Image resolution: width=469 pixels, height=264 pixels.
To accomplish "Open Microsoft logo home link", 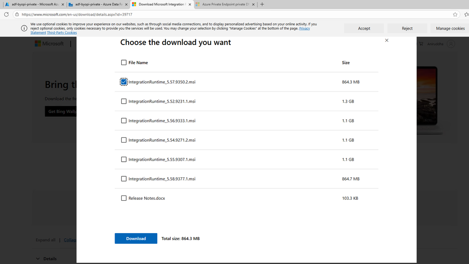I will tap(49, 44).
